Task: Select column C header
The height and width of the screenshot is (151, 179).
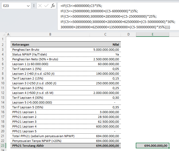Action: click(x=105, y=34)
